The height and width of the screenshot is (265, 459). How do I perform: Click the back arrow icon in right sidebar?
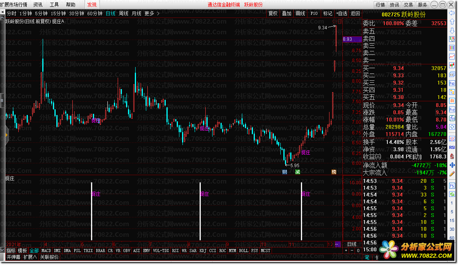point(452,14)
